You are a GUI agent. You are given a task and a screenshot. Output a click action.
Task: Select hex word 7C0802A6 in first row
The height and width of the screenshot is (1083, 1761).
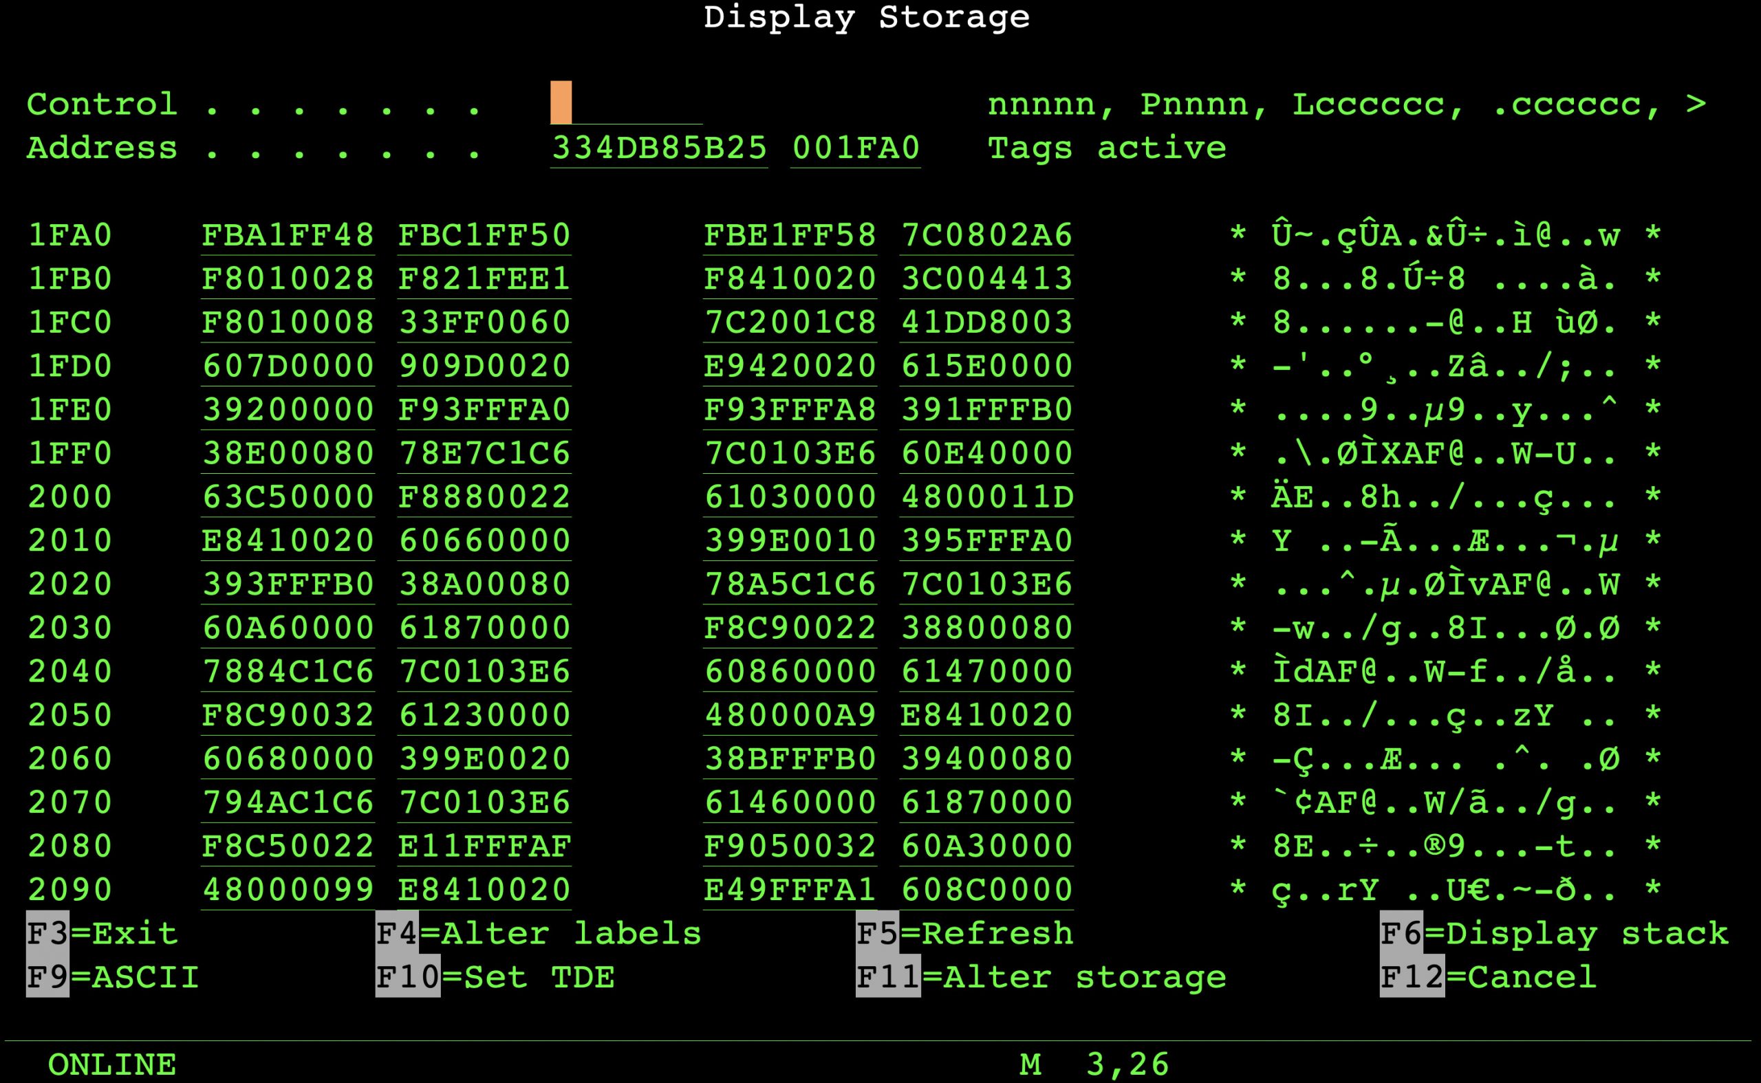[986, 236]
